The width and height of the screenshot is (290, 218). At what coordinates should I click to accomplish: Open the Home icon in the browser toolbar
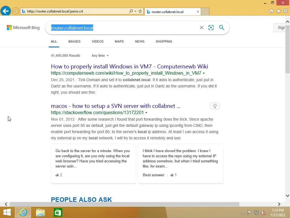pyautogui.click(x=272, y=11)
